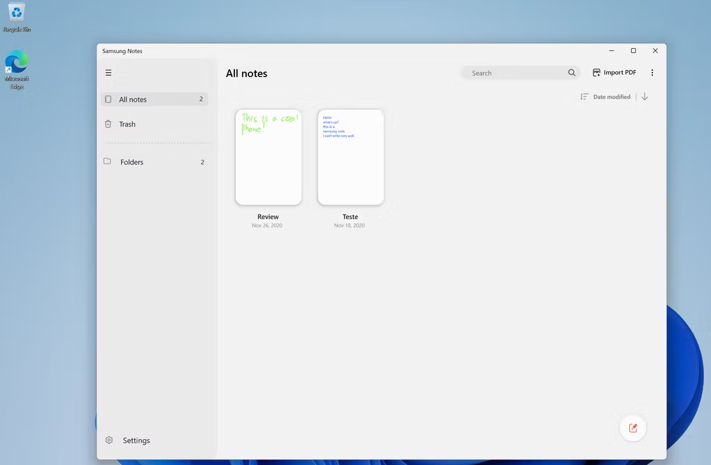Click the All notes page icon

(x=108, y=99)
